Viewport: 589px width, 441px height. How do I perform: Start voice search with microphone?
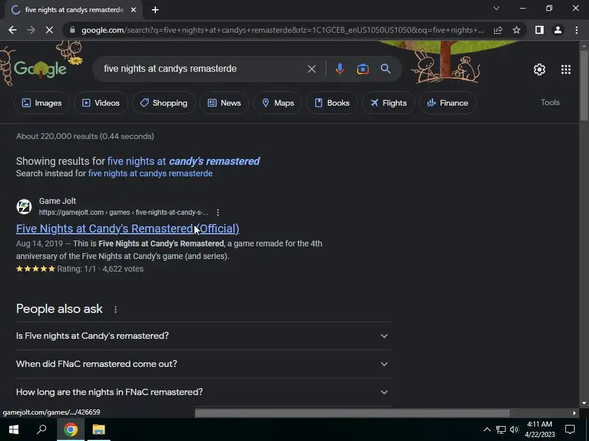(339, 69)
